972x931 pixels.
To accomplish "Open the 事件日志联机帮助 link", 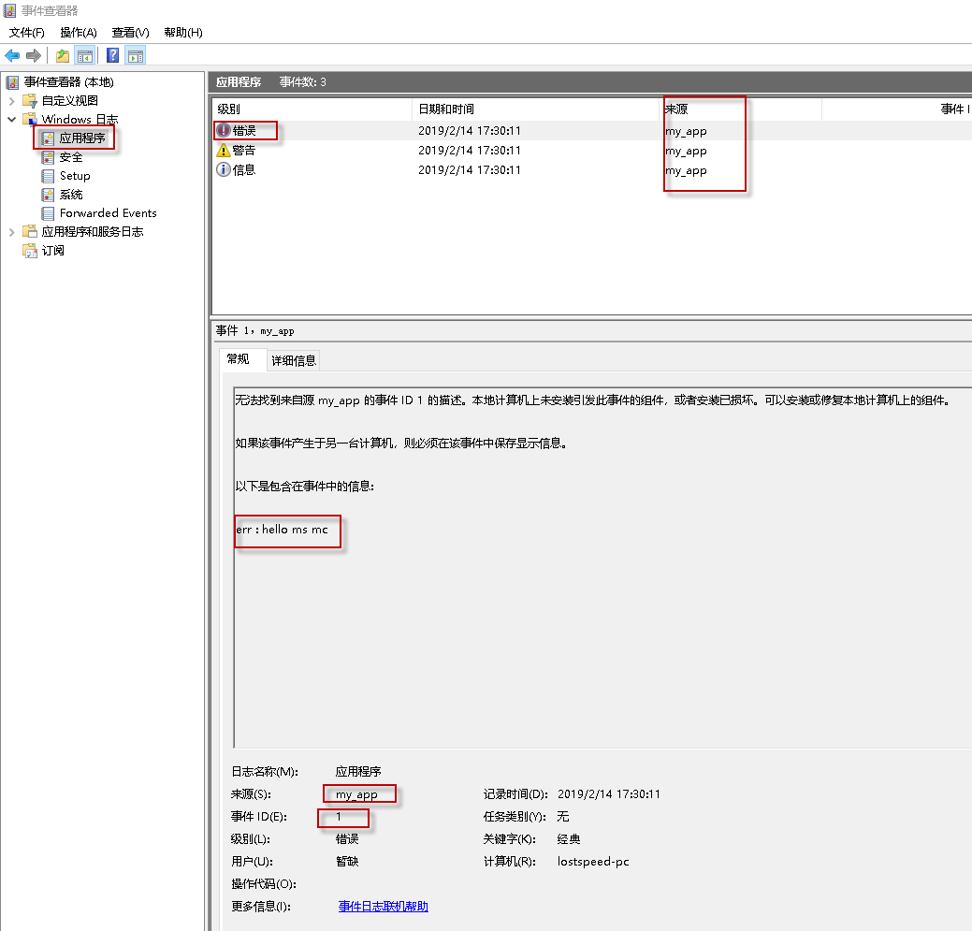I will coord(384,907).
